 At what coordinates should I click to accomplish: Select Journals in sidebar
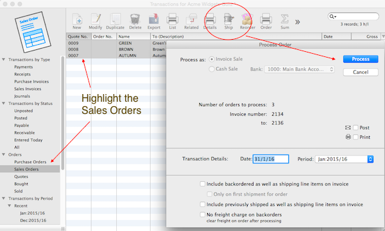[x=22, y=96]
